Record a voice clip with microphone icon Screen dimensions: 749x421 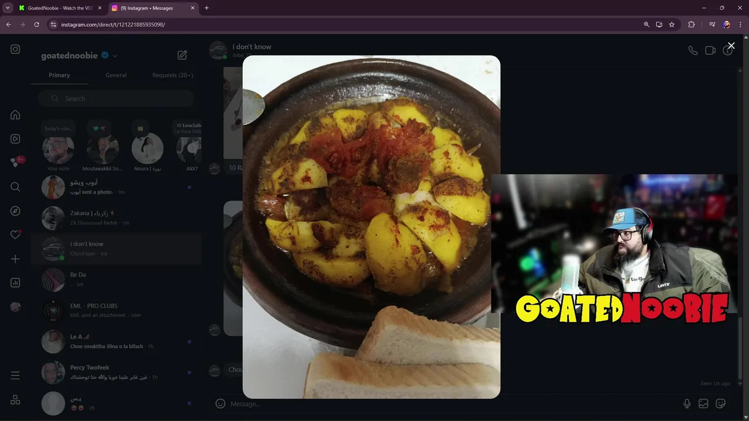tap(687, 403)
